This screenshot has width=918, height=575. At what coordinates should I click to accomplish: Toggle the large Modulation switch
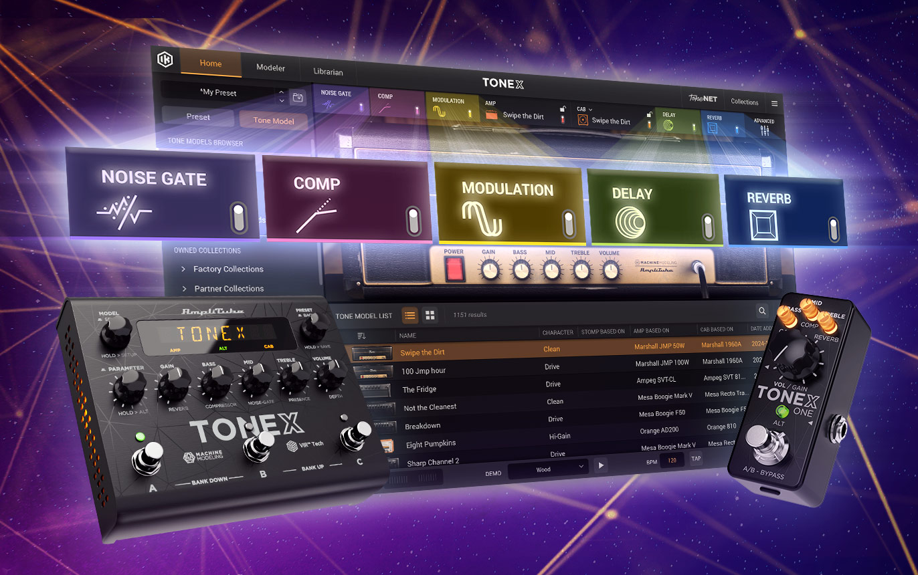[568, 224]
